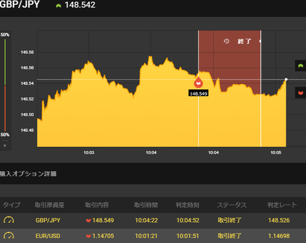The image size is (306, 243).
Task: Click the 148.549 price label on chart
Action: point(198,94)
